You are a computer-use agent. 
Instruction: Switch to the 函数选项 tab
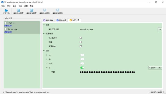pyautogui.click(x=61, y=20)
